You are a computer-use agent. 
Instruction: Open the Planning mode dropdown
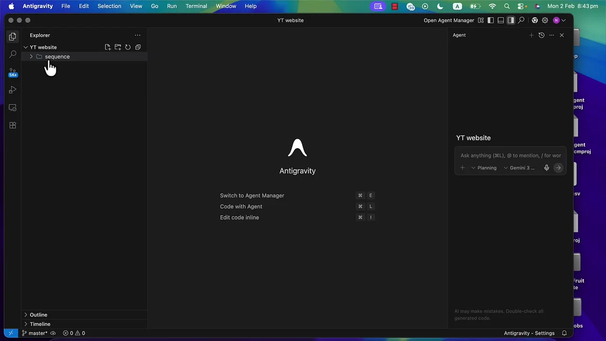click(x=484, y=168)
